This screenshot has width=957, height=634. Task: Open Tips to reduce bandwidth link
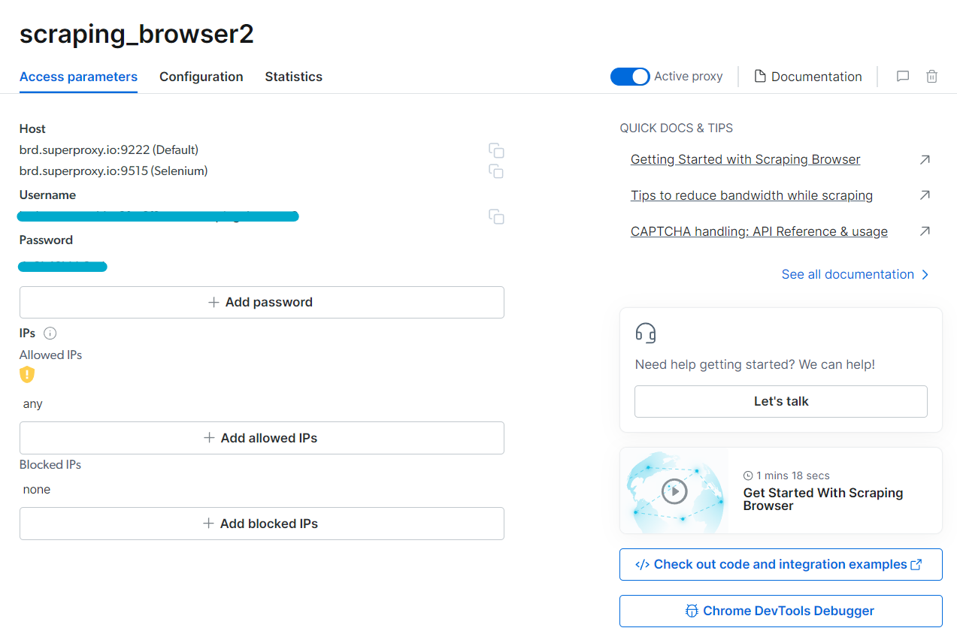click(752, 195)
